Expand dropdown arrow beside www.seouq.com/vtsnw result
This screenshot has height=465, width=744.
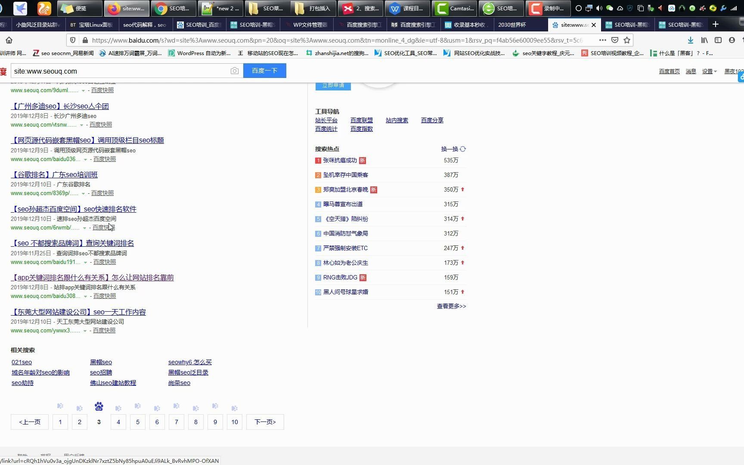point(81,125)
